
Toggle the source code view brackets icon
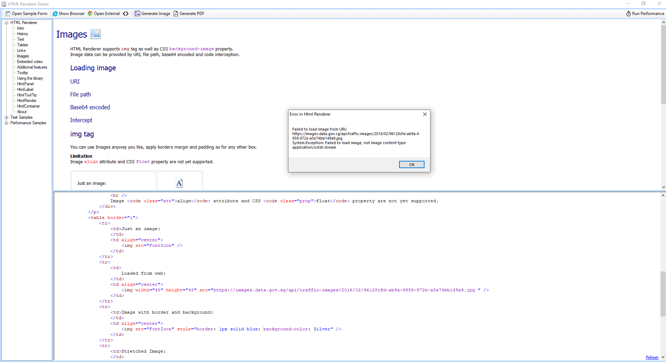pyautogui.click(x=126, y=14)
